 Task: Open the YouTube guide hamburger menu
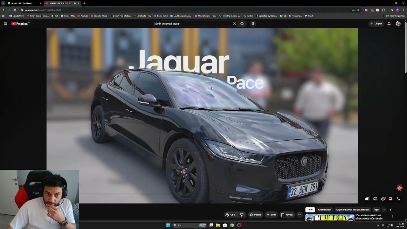click(6, 24)
